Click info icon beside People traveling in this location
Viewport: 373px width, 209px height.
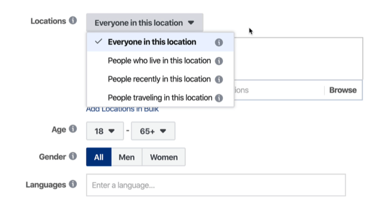click(219, 98)
